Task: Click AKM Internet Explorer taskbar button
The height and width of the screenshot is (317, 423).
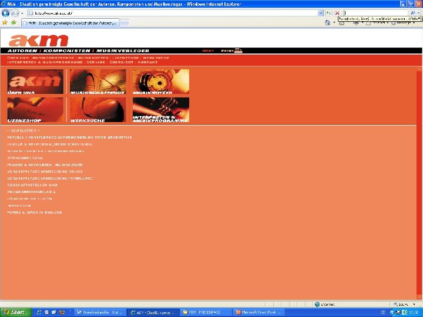Action: tap(153, 312)
